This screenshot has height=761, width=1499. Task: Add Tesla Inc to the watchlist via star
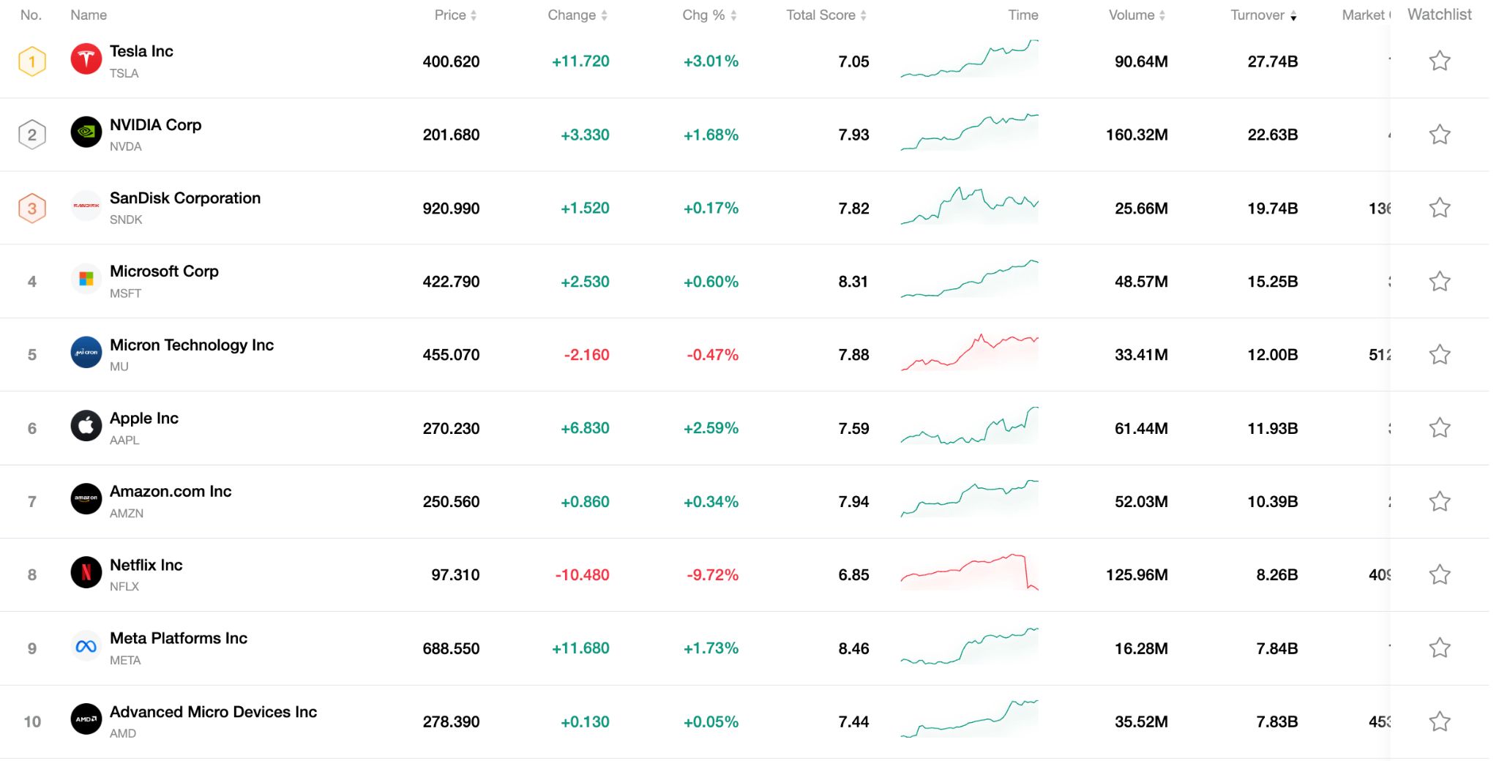(1439, 61)
